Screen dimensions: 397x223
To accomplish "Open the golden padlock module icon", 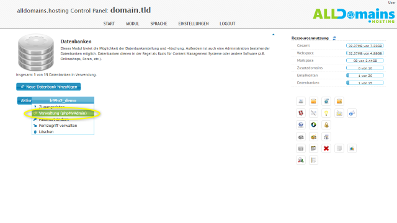I will click(326, 125).
